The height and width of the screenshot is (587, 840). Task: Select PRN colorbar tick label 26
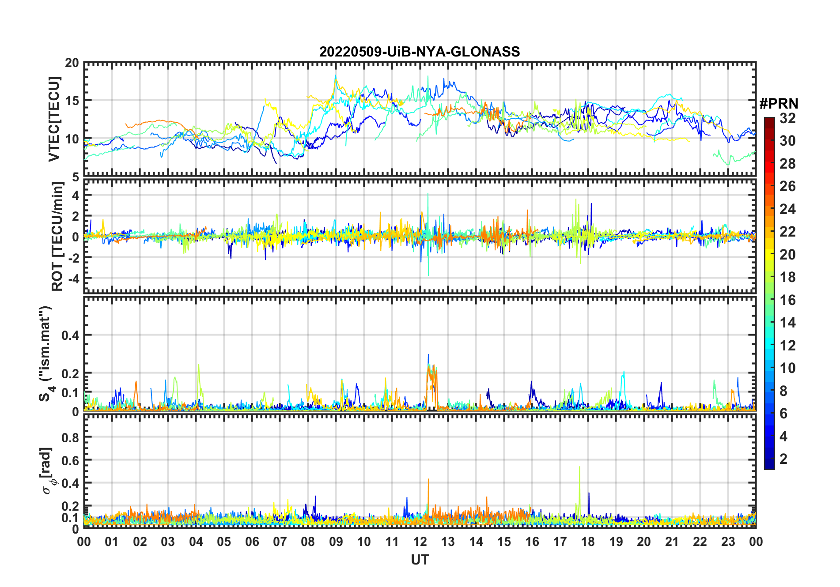coord(787,186)
